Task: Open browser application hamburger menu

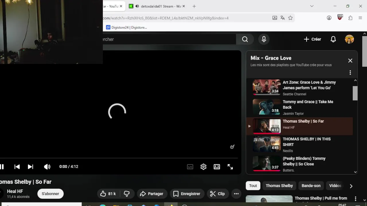Action: click(x=360, y=18)
